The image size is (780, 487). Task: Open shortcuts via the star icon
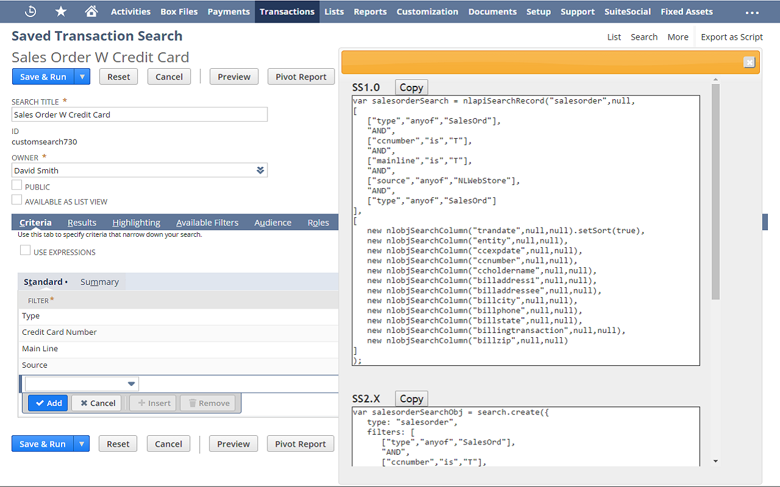[61, 11]
